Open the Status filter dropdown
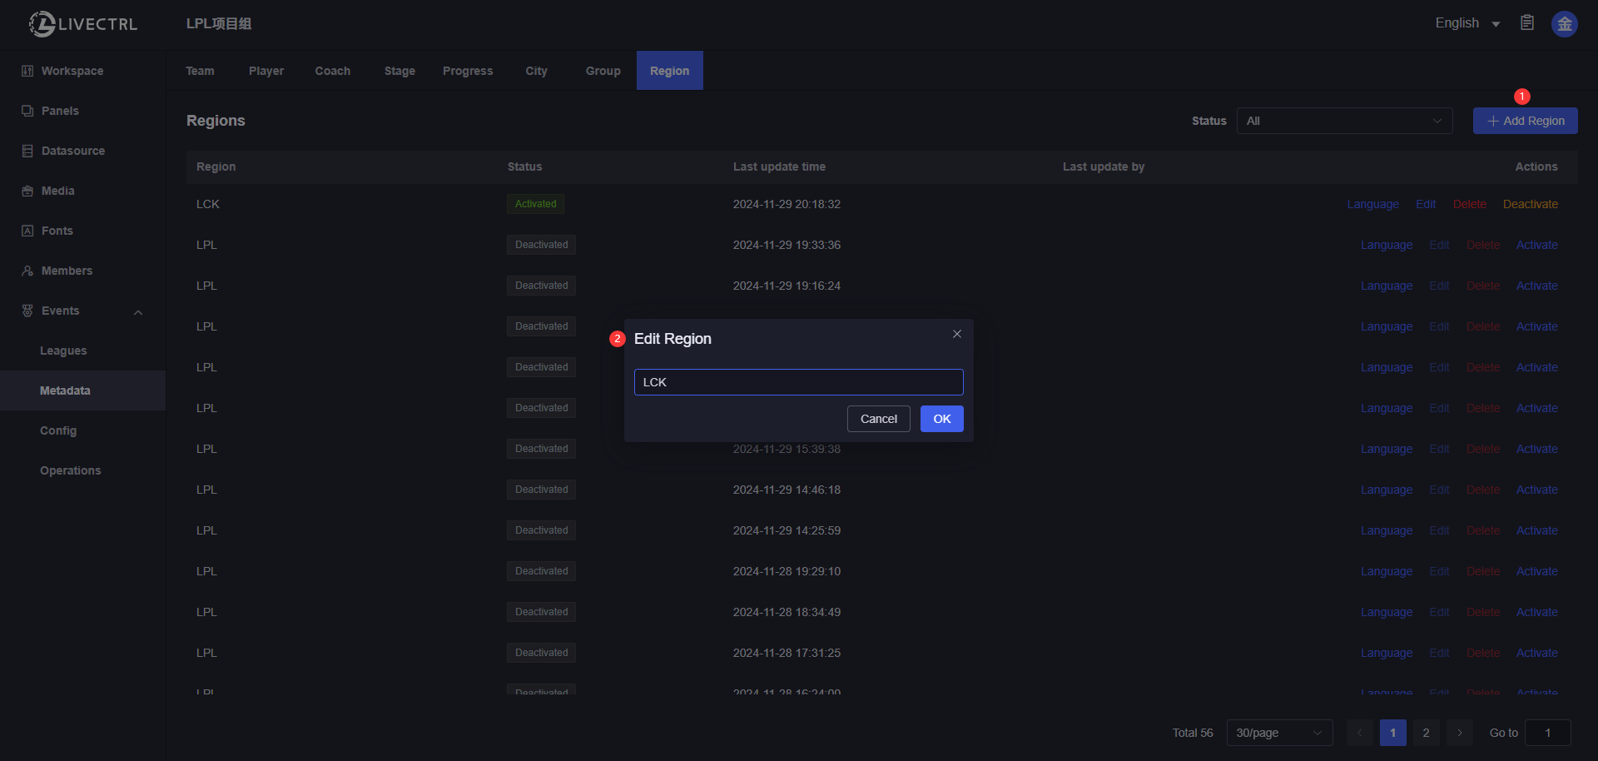This screenshot has height=761, width=1598. (x=1344, y=121)
